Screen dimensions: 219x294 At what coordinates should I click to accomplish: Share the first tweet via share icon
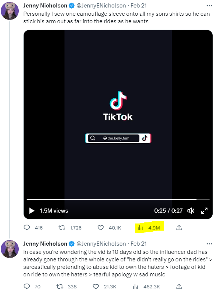point(179,228)
